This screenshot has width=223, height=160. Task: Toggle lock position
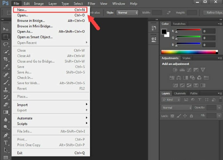tap(185, 116)
